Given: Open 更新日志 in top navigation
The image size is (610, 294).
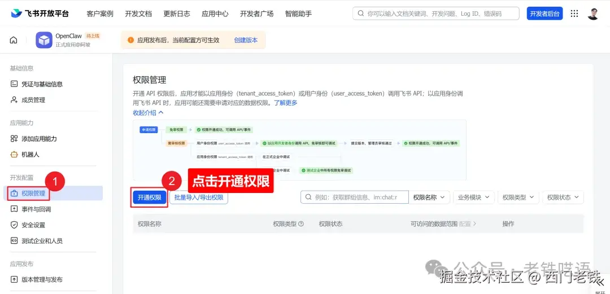Looking at the screenshot, I should click(x=177, y=14).
